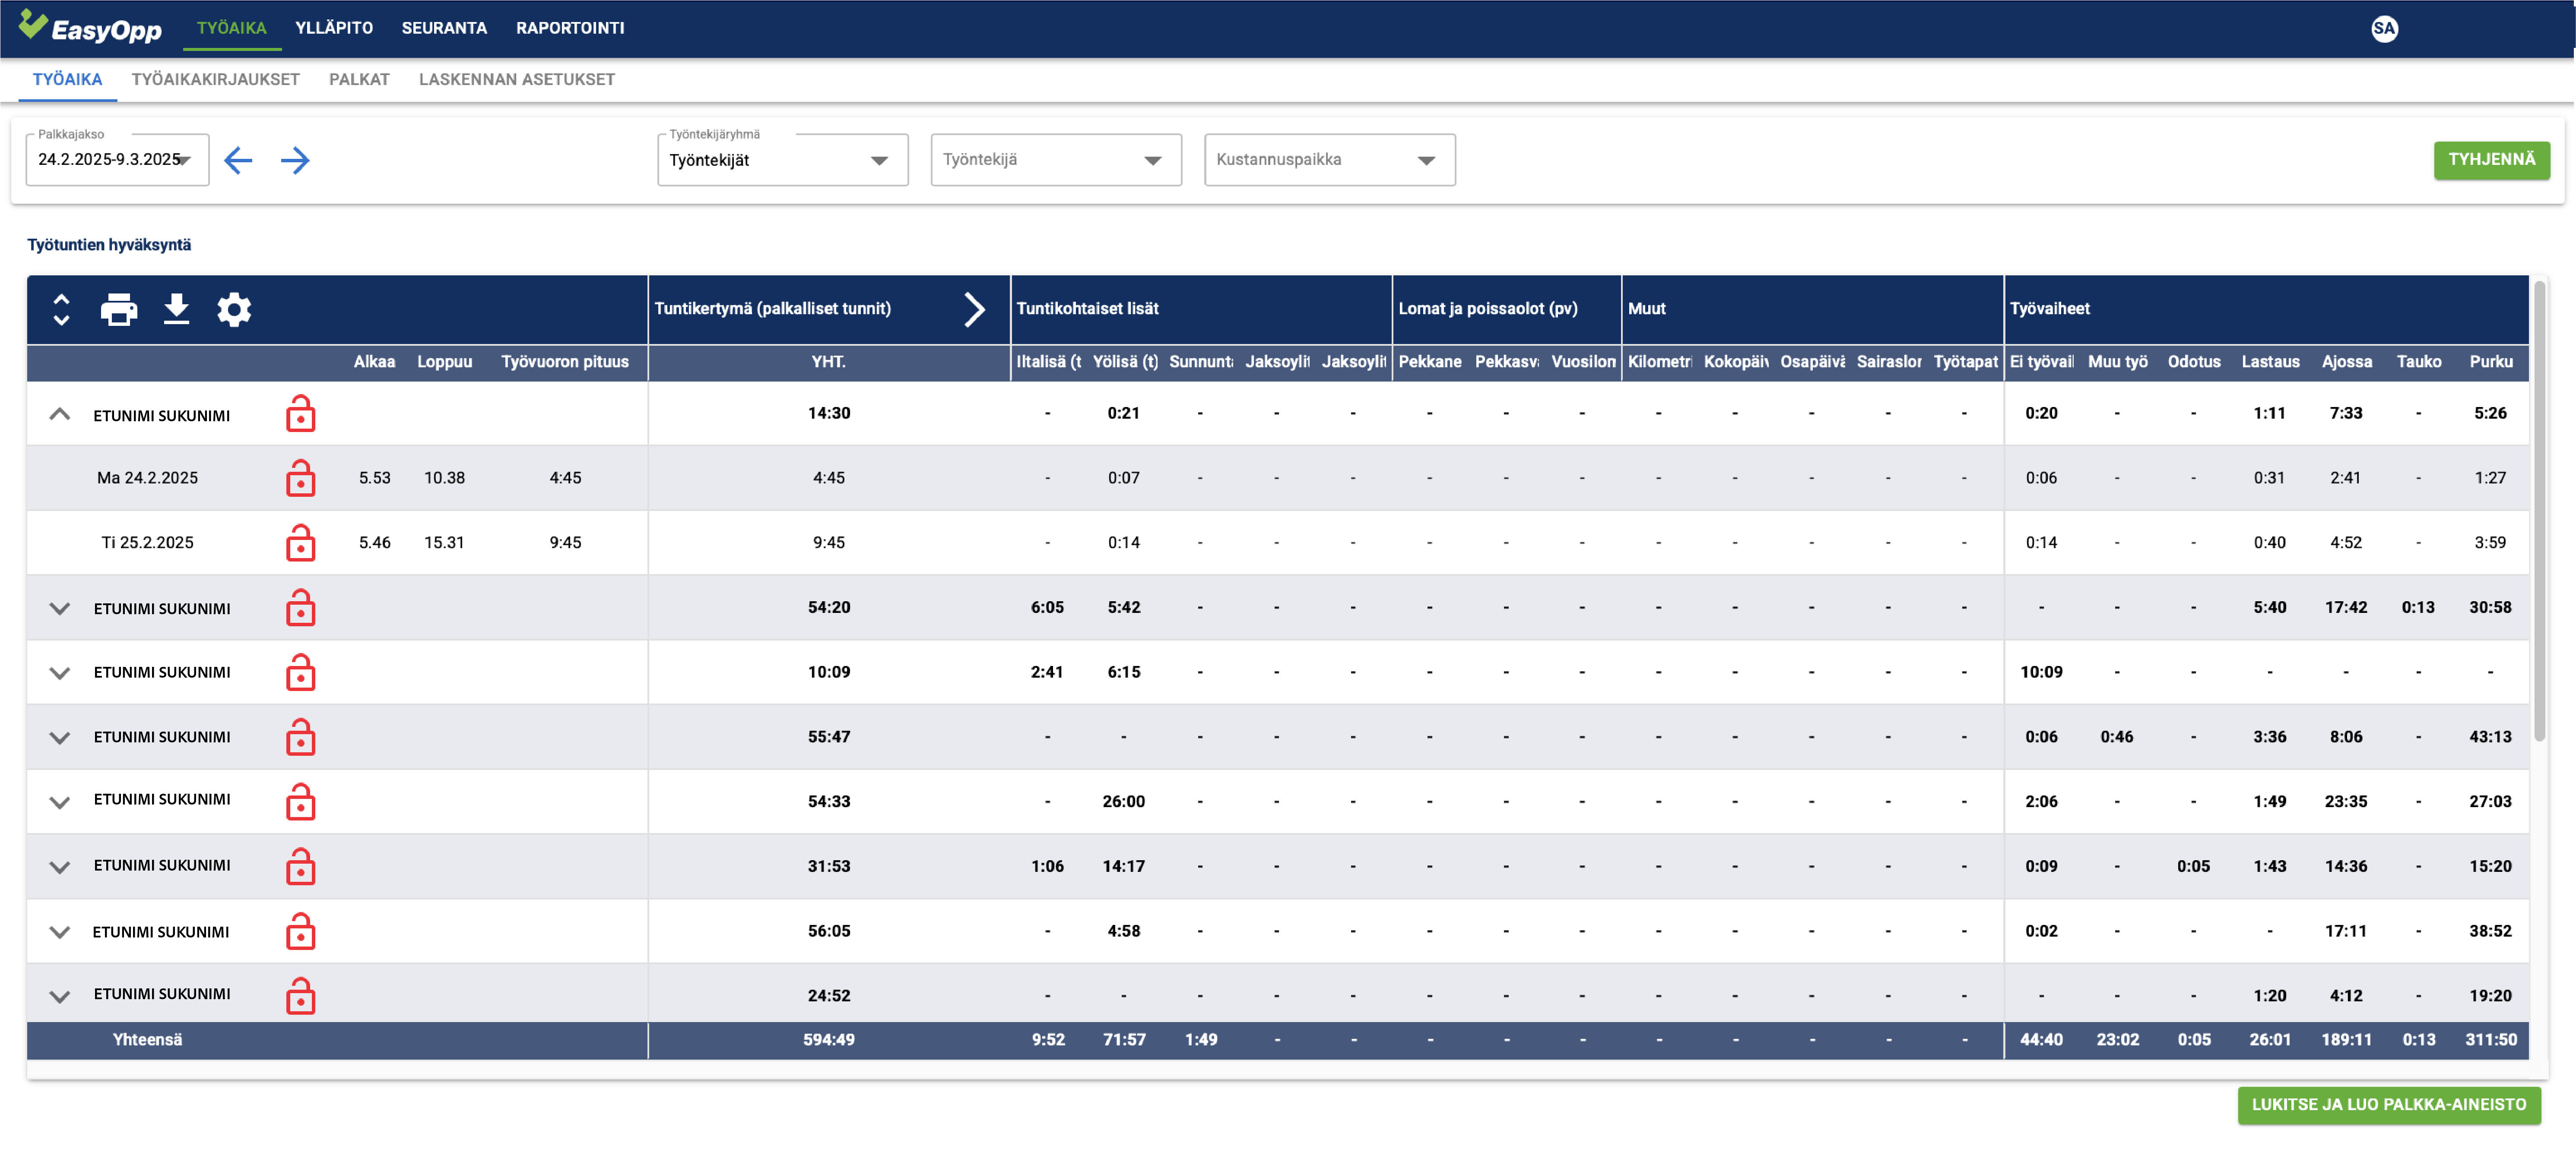The height and width of the screenshot is (1155, 2576).
Task: Open table settings gear icon
Action: click(234, 310)
